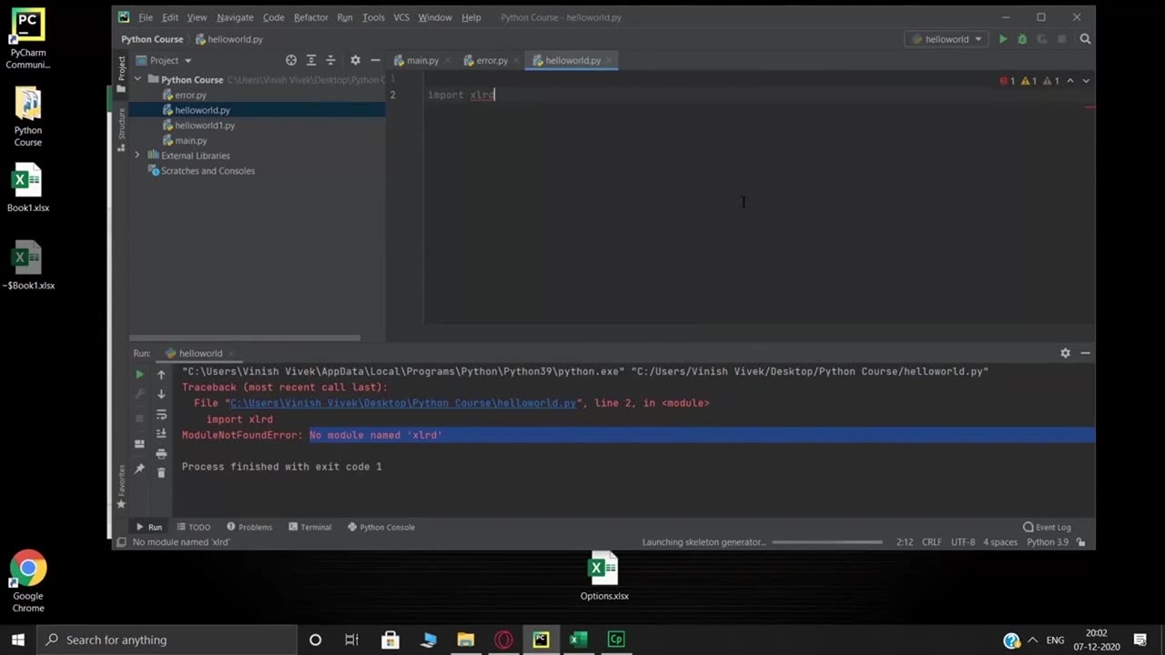Click the Project panel horizontal scrollbar
The width and height of the screenshot is (1165, 655).
pyautogui.click(x=245, y=338)
